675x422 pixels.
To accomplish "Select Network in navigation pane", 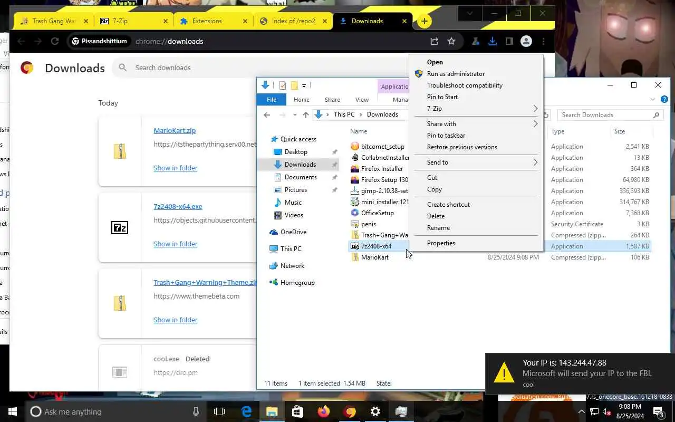I will [x=292, y=266].
